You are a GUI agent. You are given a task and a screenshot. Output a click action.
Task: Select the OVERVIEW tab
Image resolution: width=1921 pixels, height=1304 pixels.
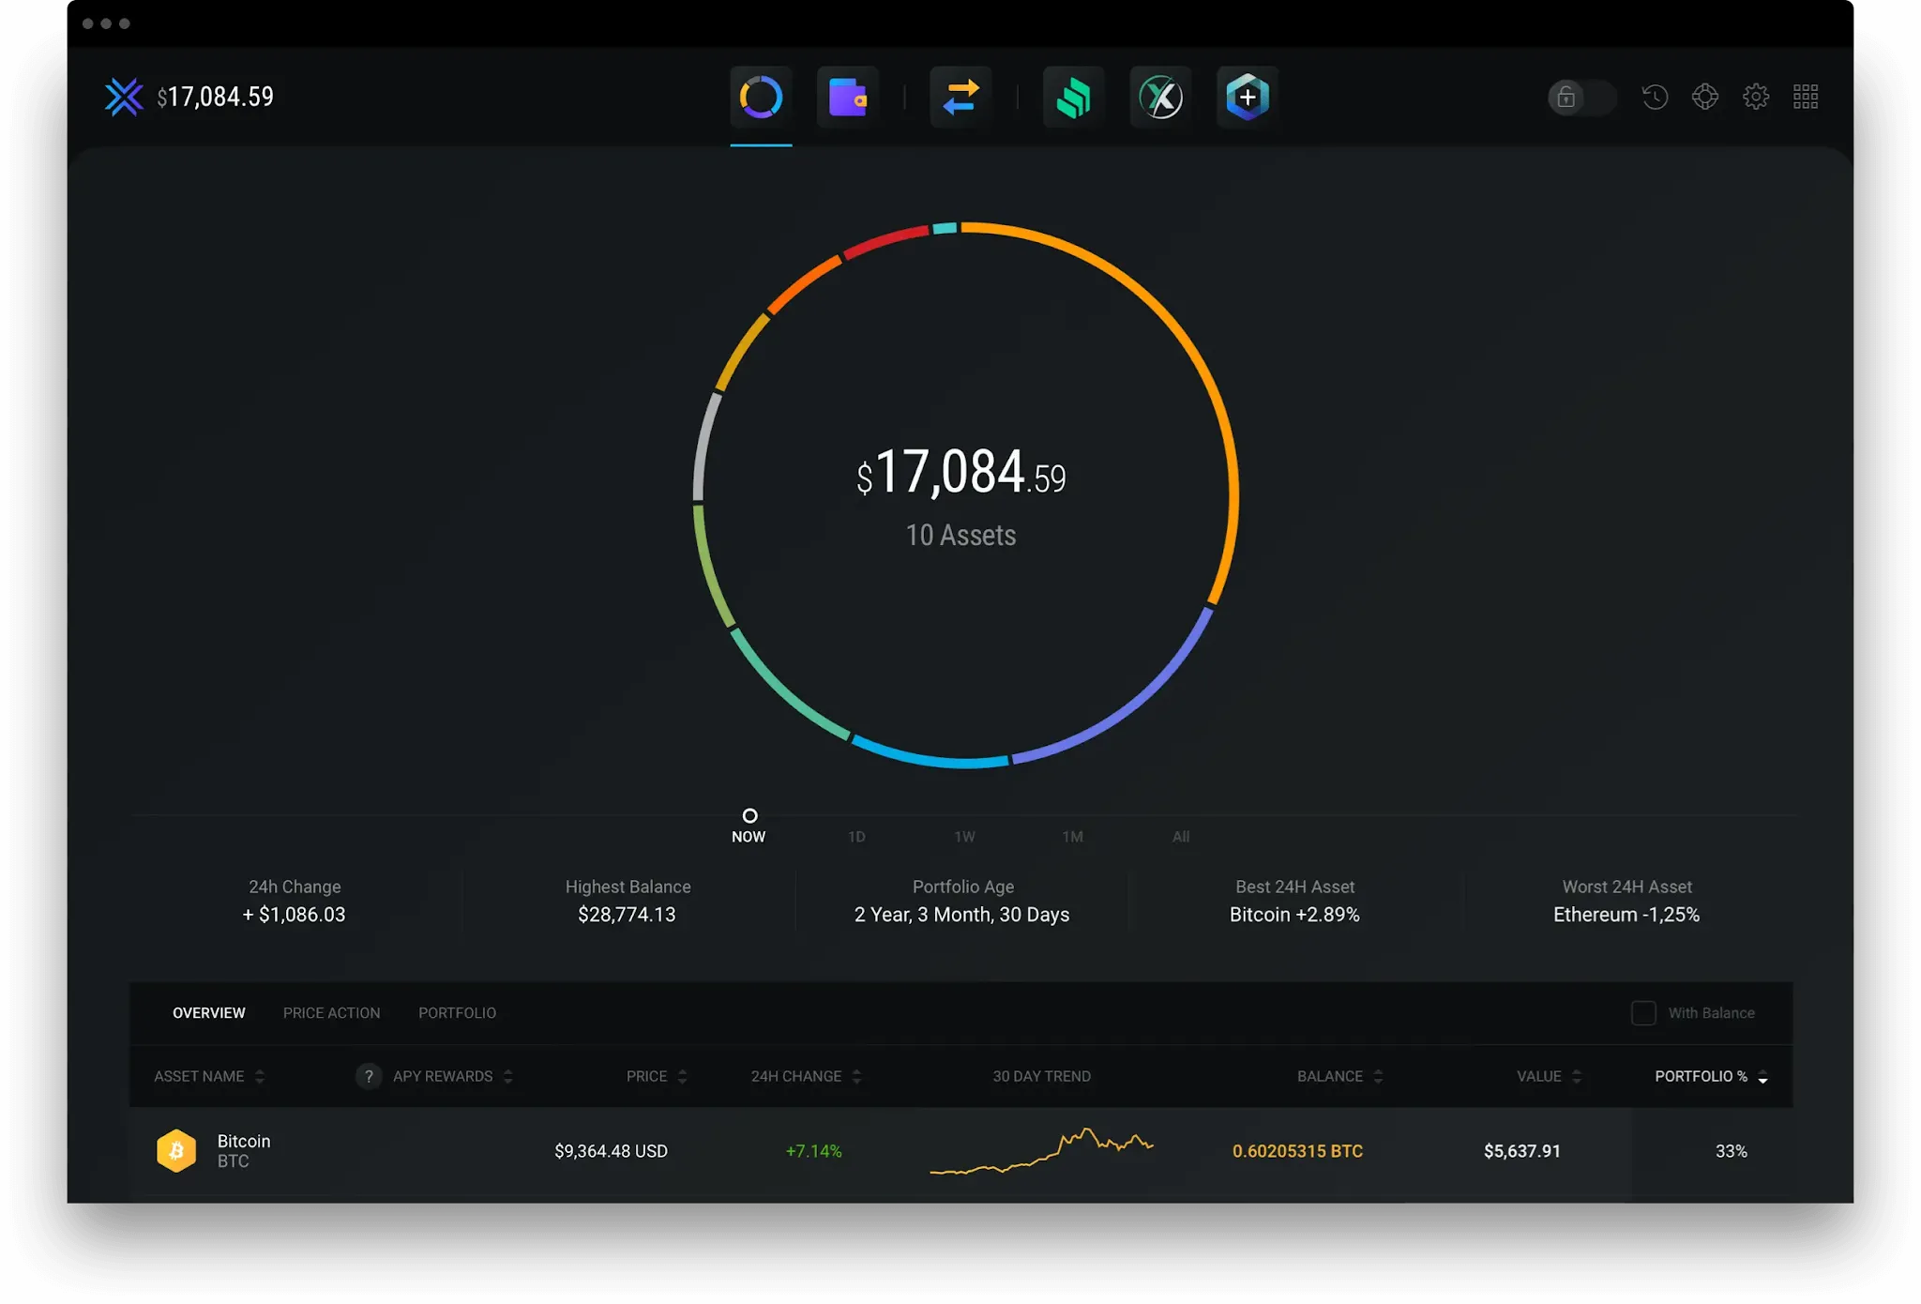[208, 1013]
